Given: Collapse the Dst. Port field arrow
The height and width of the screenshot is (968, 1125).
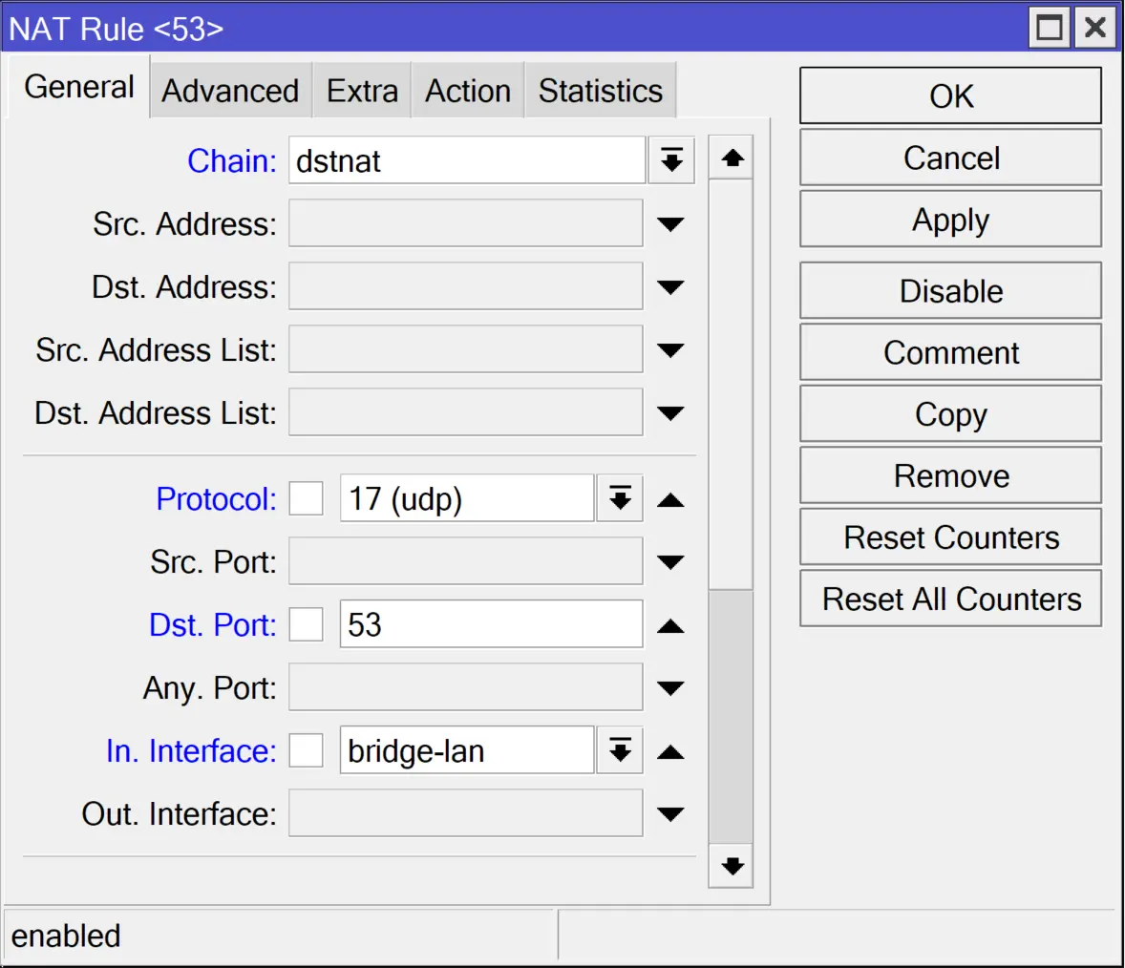Looking at the screenshot, I should [x=670, y=626].
